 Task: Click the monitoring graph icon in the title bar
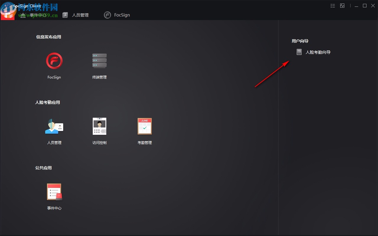(342, 6)
